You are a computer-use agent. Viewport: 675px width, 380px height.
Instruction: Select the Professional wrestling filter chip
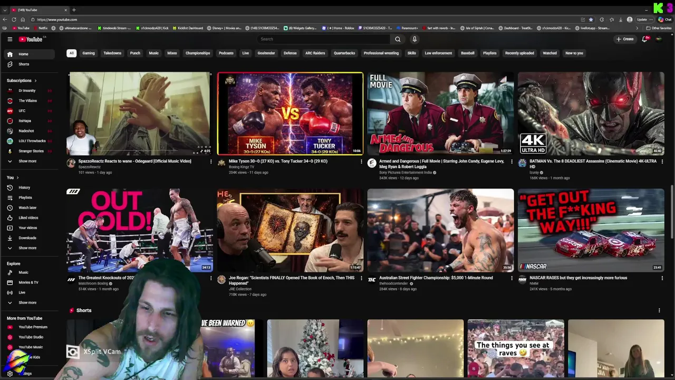[x=381, y=53]
